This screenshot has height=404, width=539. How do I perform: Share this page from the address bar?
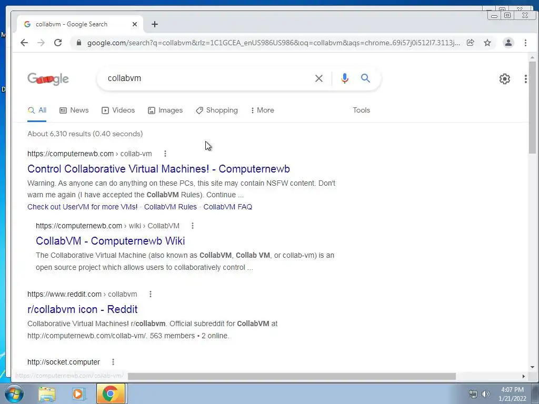click(x=470, y=43)
